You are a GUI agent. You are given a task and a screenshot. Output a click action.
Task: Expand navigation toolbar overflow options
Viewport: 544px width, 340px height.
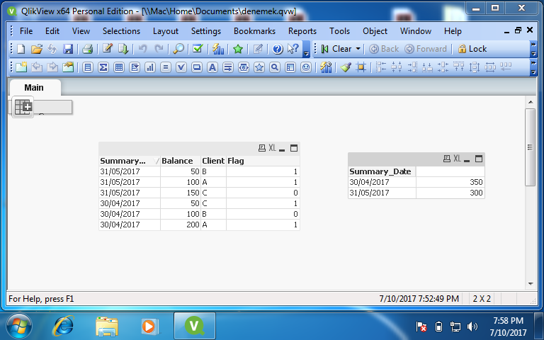click(533, 49)
